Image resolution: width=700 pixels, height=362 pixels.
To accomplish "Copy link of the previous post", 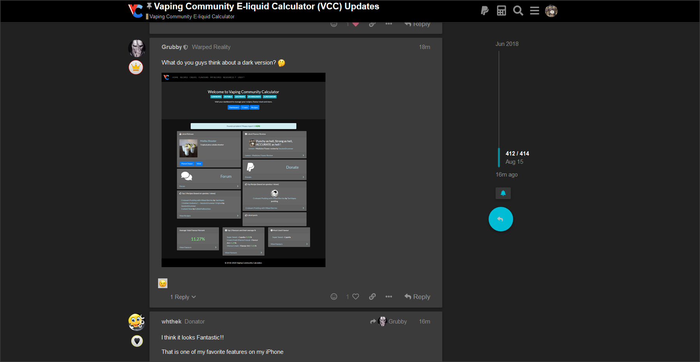I will (x=373, y=24).
